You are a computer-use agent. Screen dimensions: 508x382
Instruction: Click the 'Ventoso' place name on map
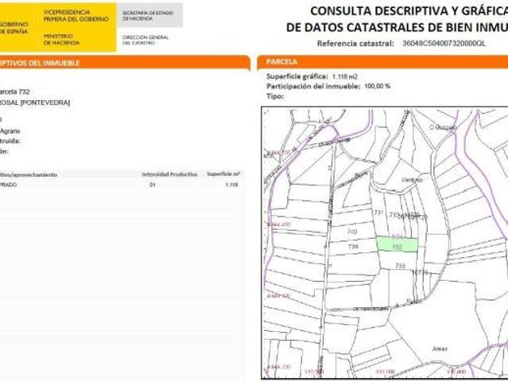coord(412,180)
